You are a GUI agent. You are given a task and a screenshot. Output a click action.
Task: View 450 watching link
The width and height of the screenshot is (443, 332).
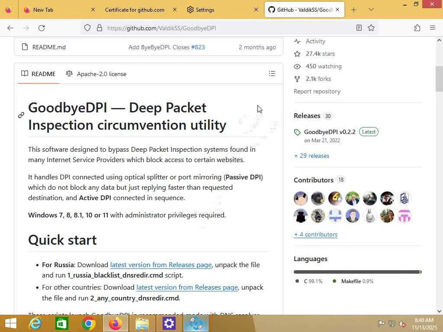tap(324, 66)
